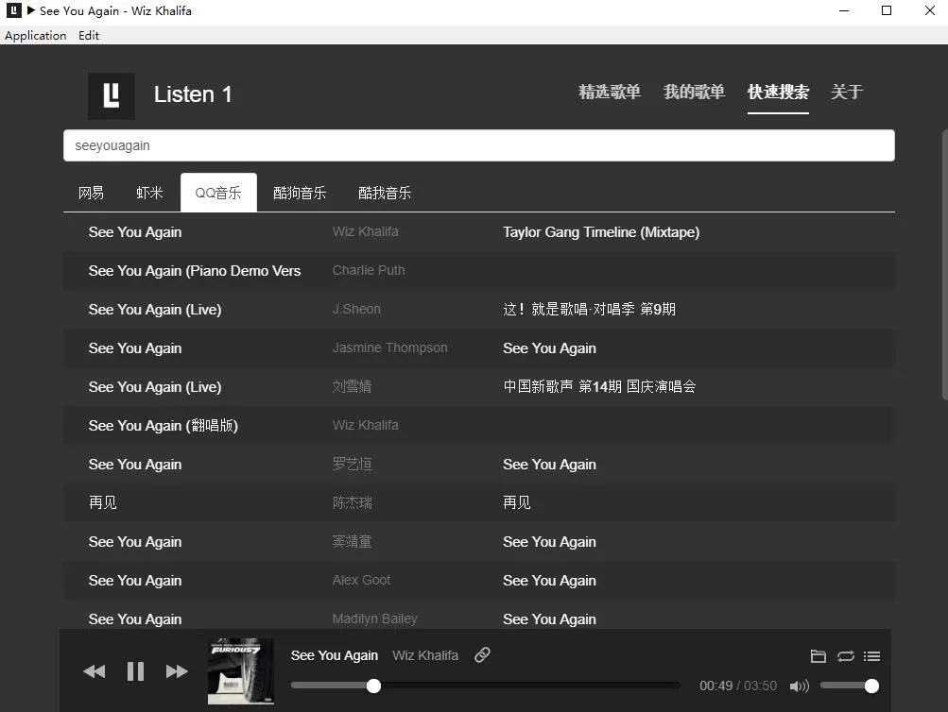Click Wiz Khalifa artist in player bar
The image size is (948, 712).
(x=425, y=655)
